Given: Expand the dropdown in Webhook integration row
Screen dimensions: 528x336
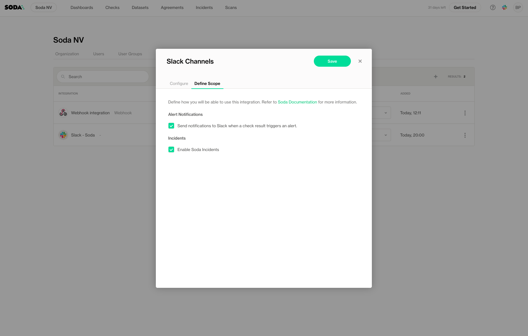Looking at the screenshot, I should pyautogui.click(x=385, y=113).
